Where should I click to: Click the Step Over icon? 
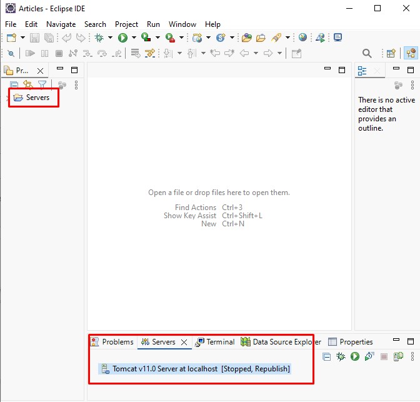pos(102,53)
